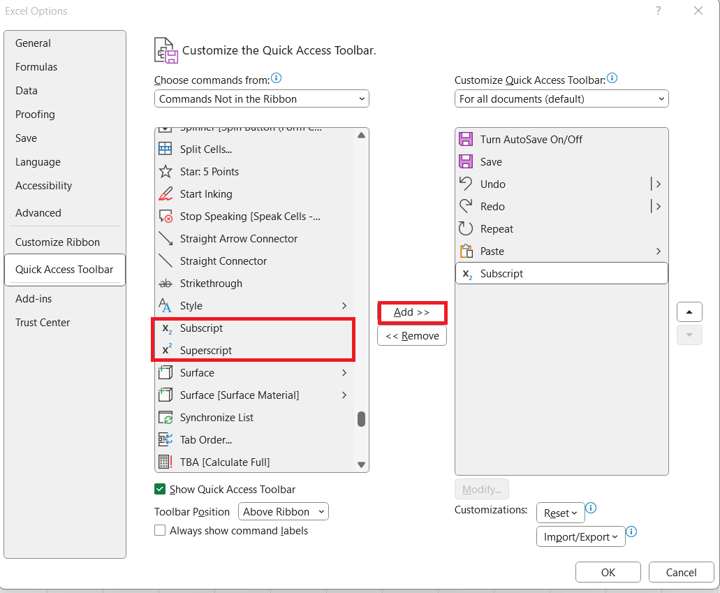Click the Star: 5 Points star icon
Screen dimensions: 720x593
tap(166, 171)
